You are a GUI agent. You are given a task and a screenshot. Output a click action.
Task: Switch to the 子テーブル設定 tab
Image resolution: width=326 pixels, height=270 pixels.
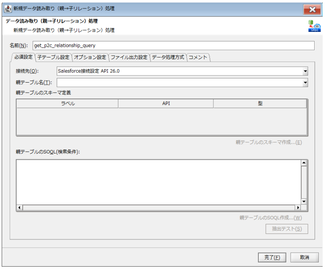[x=53, y=57]
